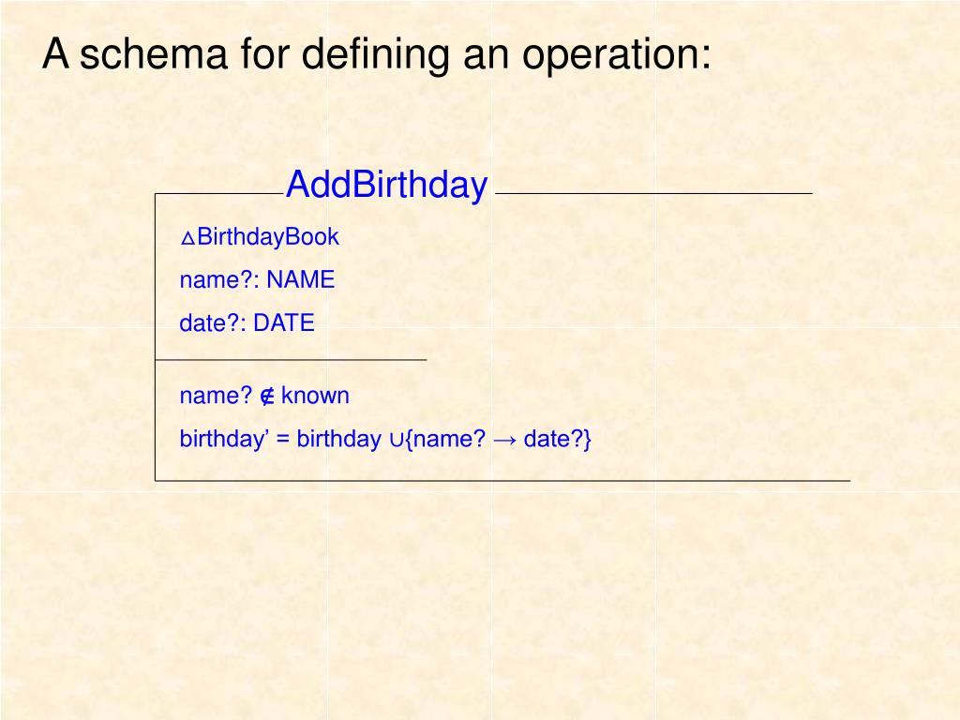Click the bottom border line of schema box
The height and width of the screenshot is (720, 960).
coord(502,481)
